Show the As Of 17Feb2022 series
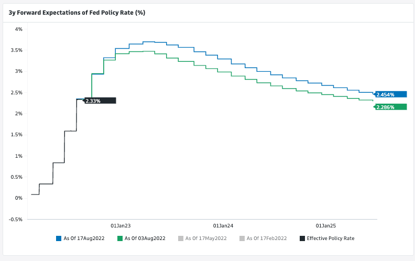415x261 pixels. (267, 238)
